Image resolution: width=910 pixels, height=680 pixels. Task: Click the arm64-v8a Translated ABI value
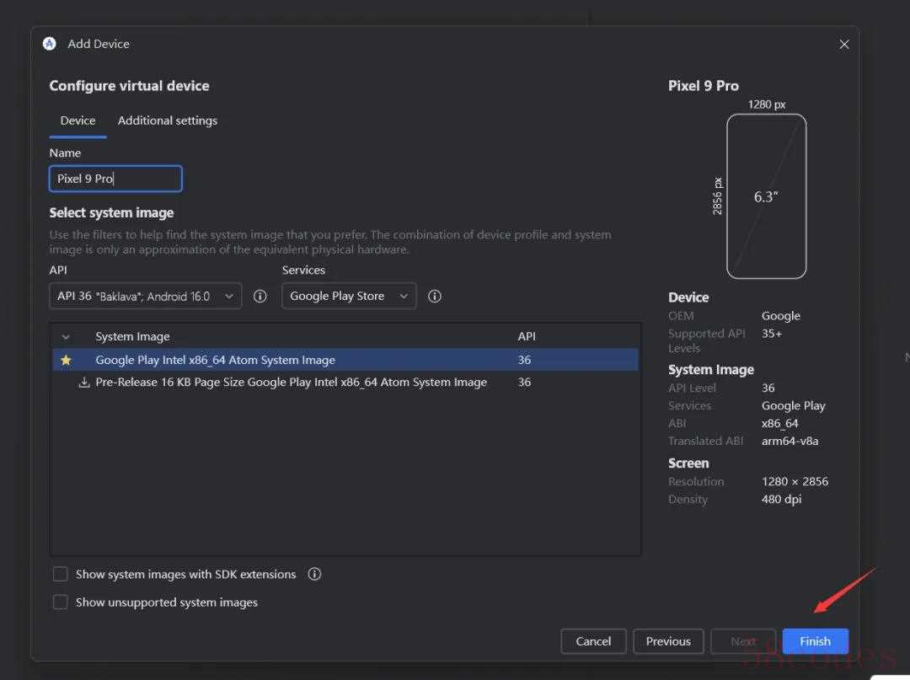pos(790,441)
